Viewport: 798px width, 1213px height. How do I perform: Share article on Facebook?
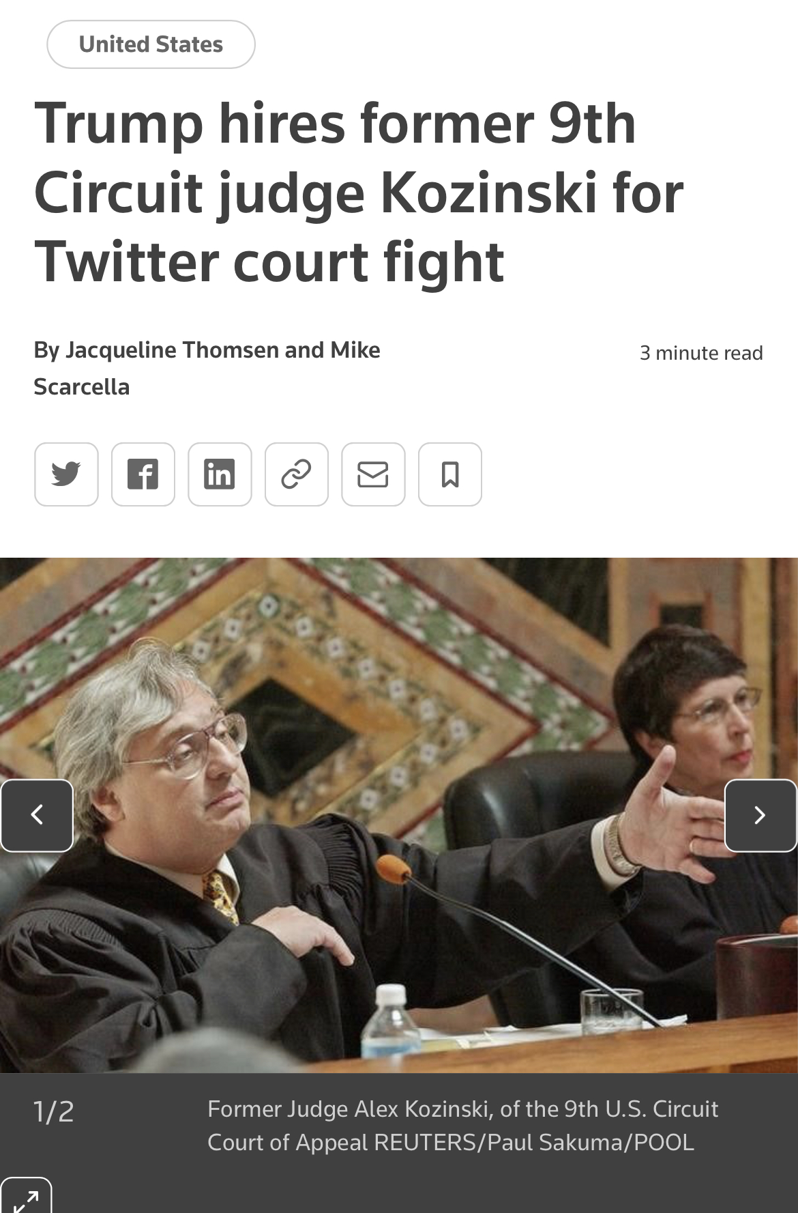tap(143, 474)
